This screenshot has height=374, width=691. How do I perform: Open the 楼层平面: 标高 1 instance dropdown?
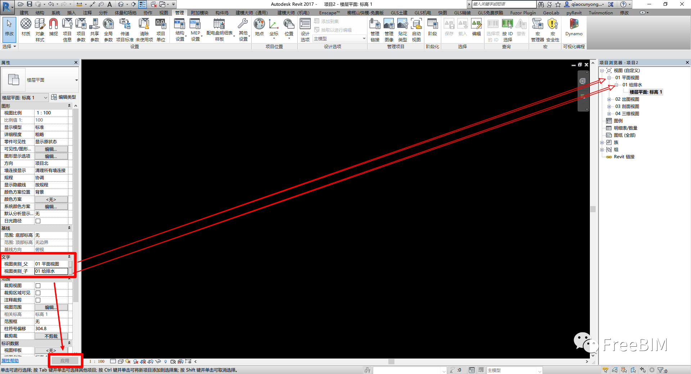[x=45, y=97]
